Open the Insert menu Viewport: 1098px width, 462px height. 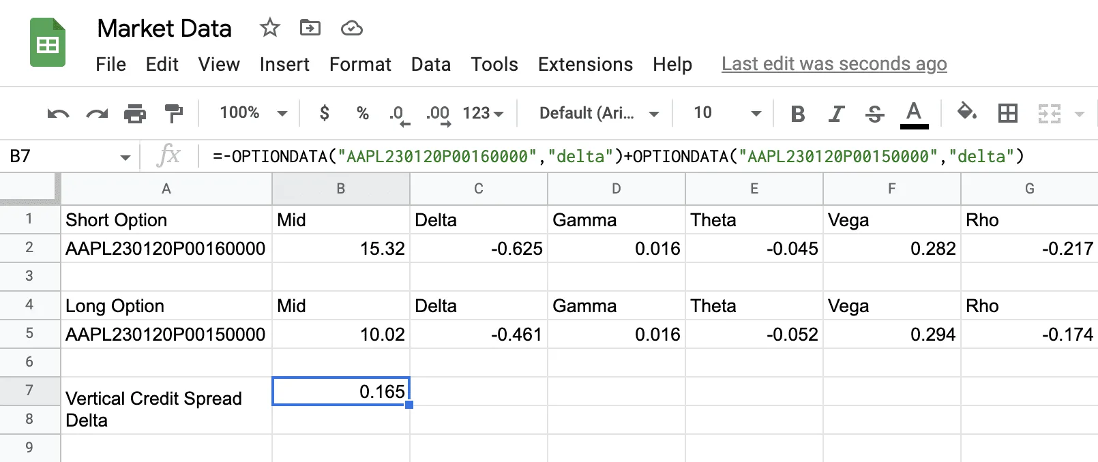click(x=284, y=65)
